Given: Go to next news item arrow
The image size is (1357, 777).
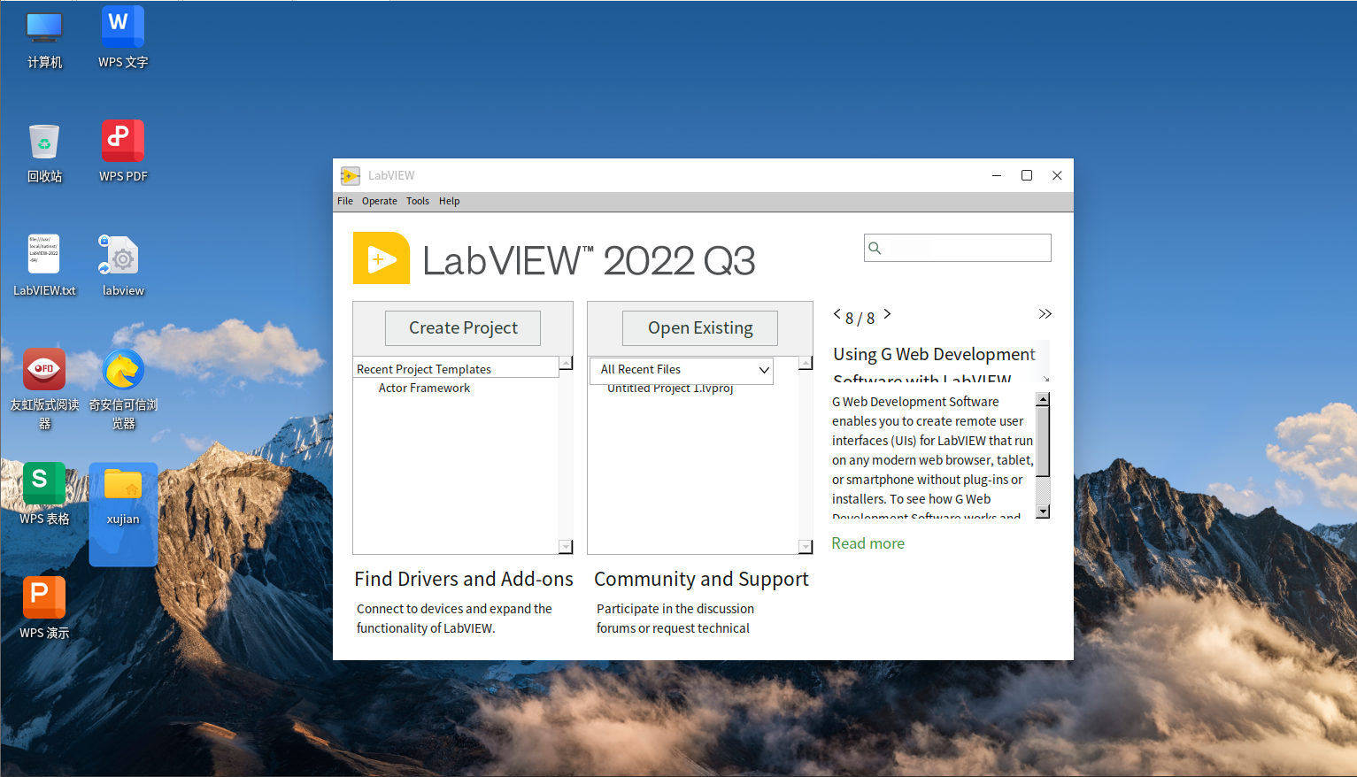Looking at the screenshot, I should [x=887, y=313].
